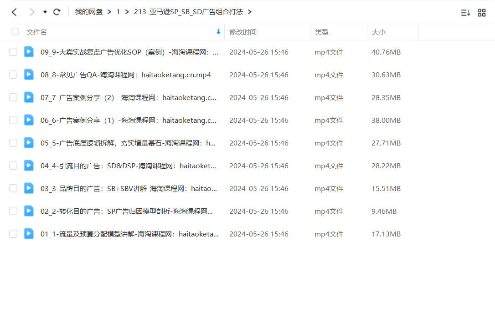
Task: Select file name 05_5-广告底层逻辑拆解
Action: click(128, 143)
